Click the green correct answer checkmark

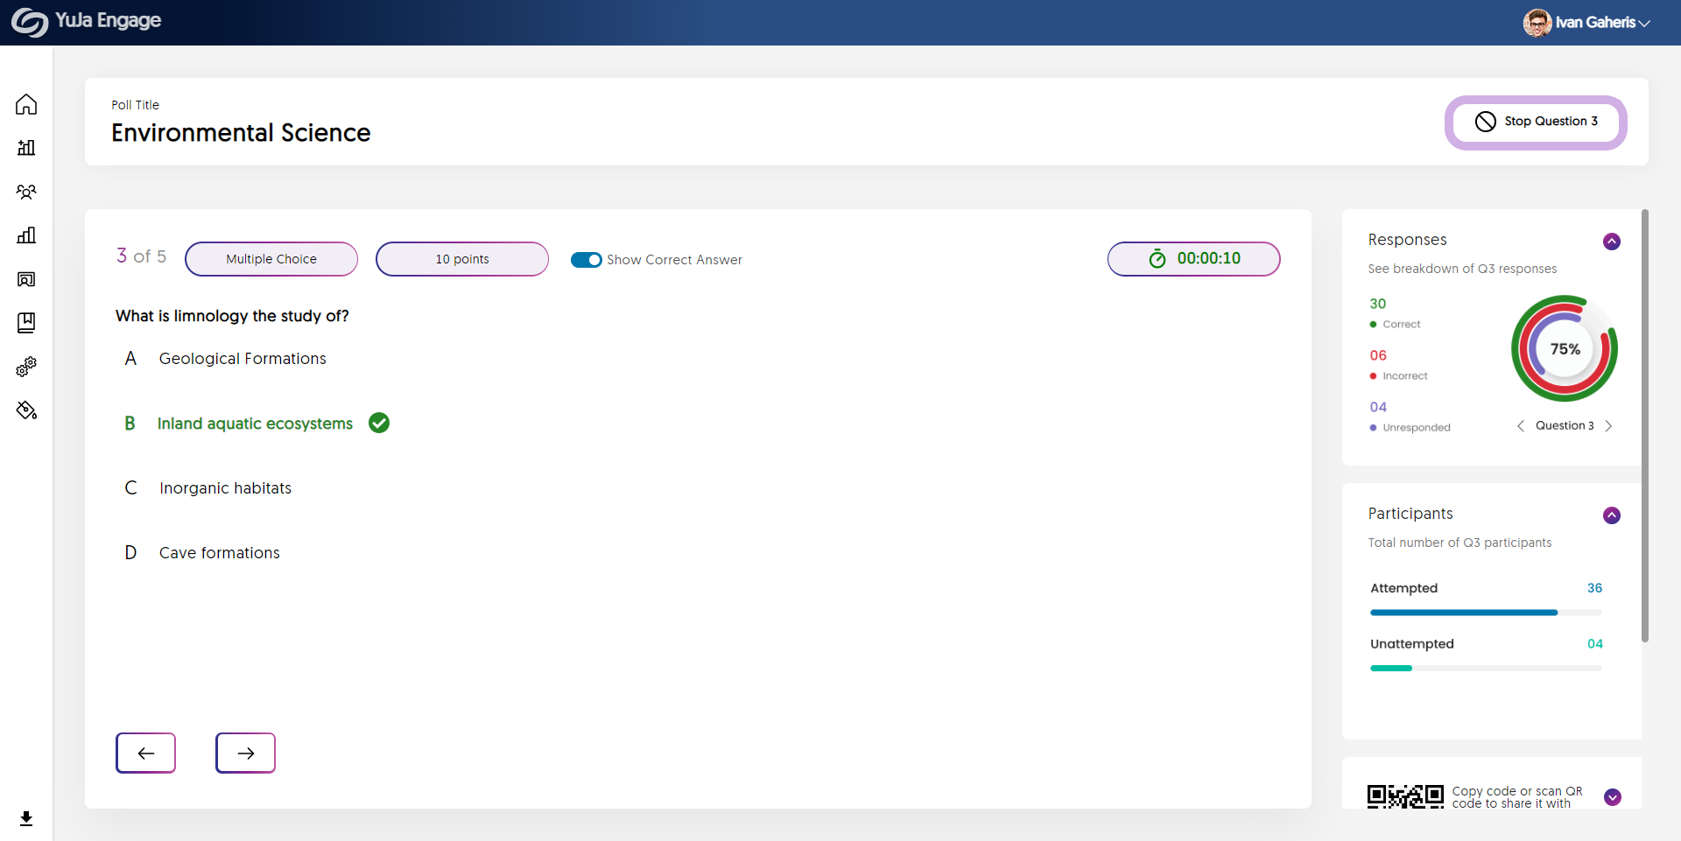[x=379, y=423]
